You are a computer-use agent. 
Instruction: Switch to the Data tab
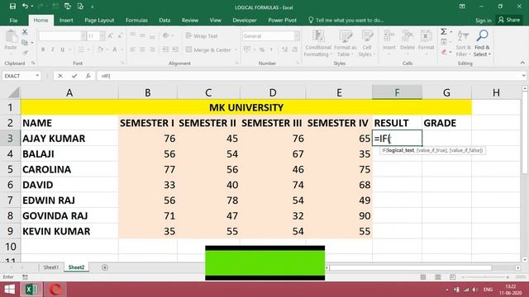coord(164,20)
